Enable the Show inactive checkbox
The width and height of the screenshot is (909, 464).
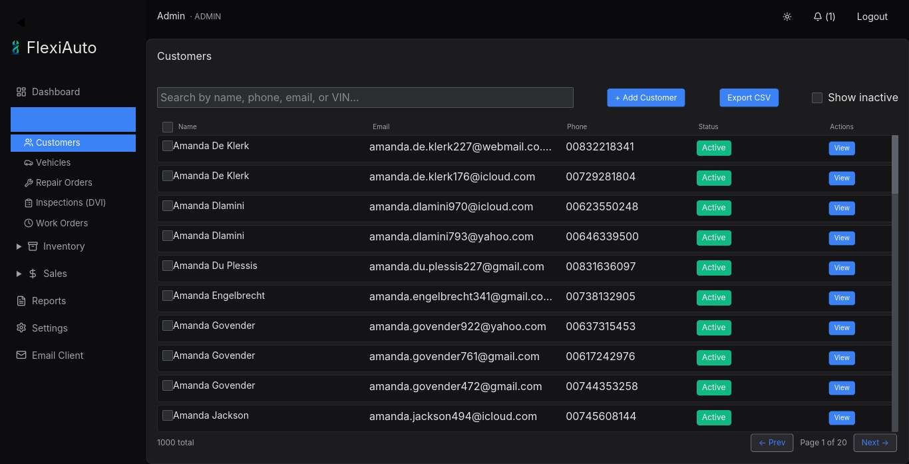pyautogui.click(x=817, y=98)
